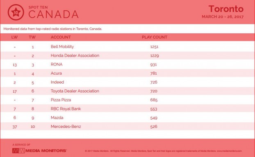Select the Mercedes-Benz row

(x=127, y=126)
